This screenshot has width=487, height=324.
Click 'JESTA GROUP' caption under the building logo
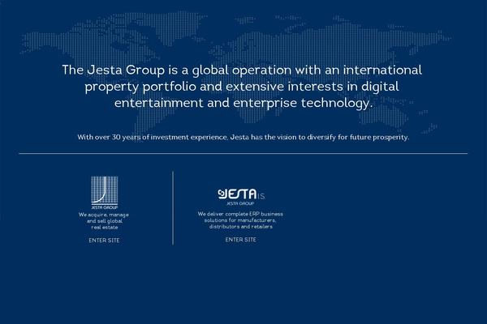104,207
